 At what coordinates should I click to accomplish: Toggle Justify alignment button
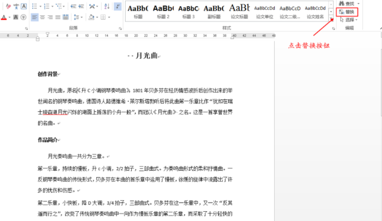[58, 17]
